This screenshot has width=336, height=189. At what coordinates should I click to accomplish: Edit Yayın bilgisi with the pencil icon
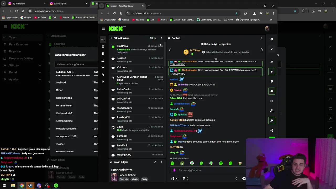(155, 162)
